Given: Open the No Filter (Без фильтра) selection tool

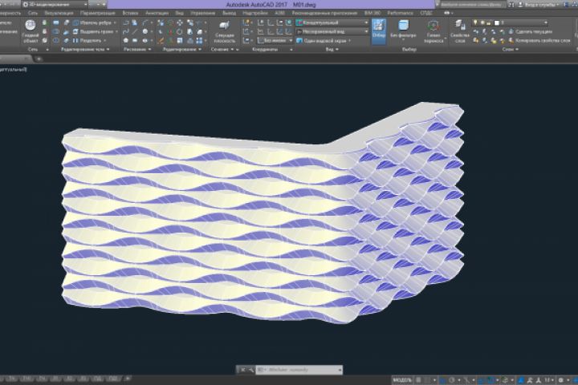Looking at the screenshot, I should click(402, 30).
